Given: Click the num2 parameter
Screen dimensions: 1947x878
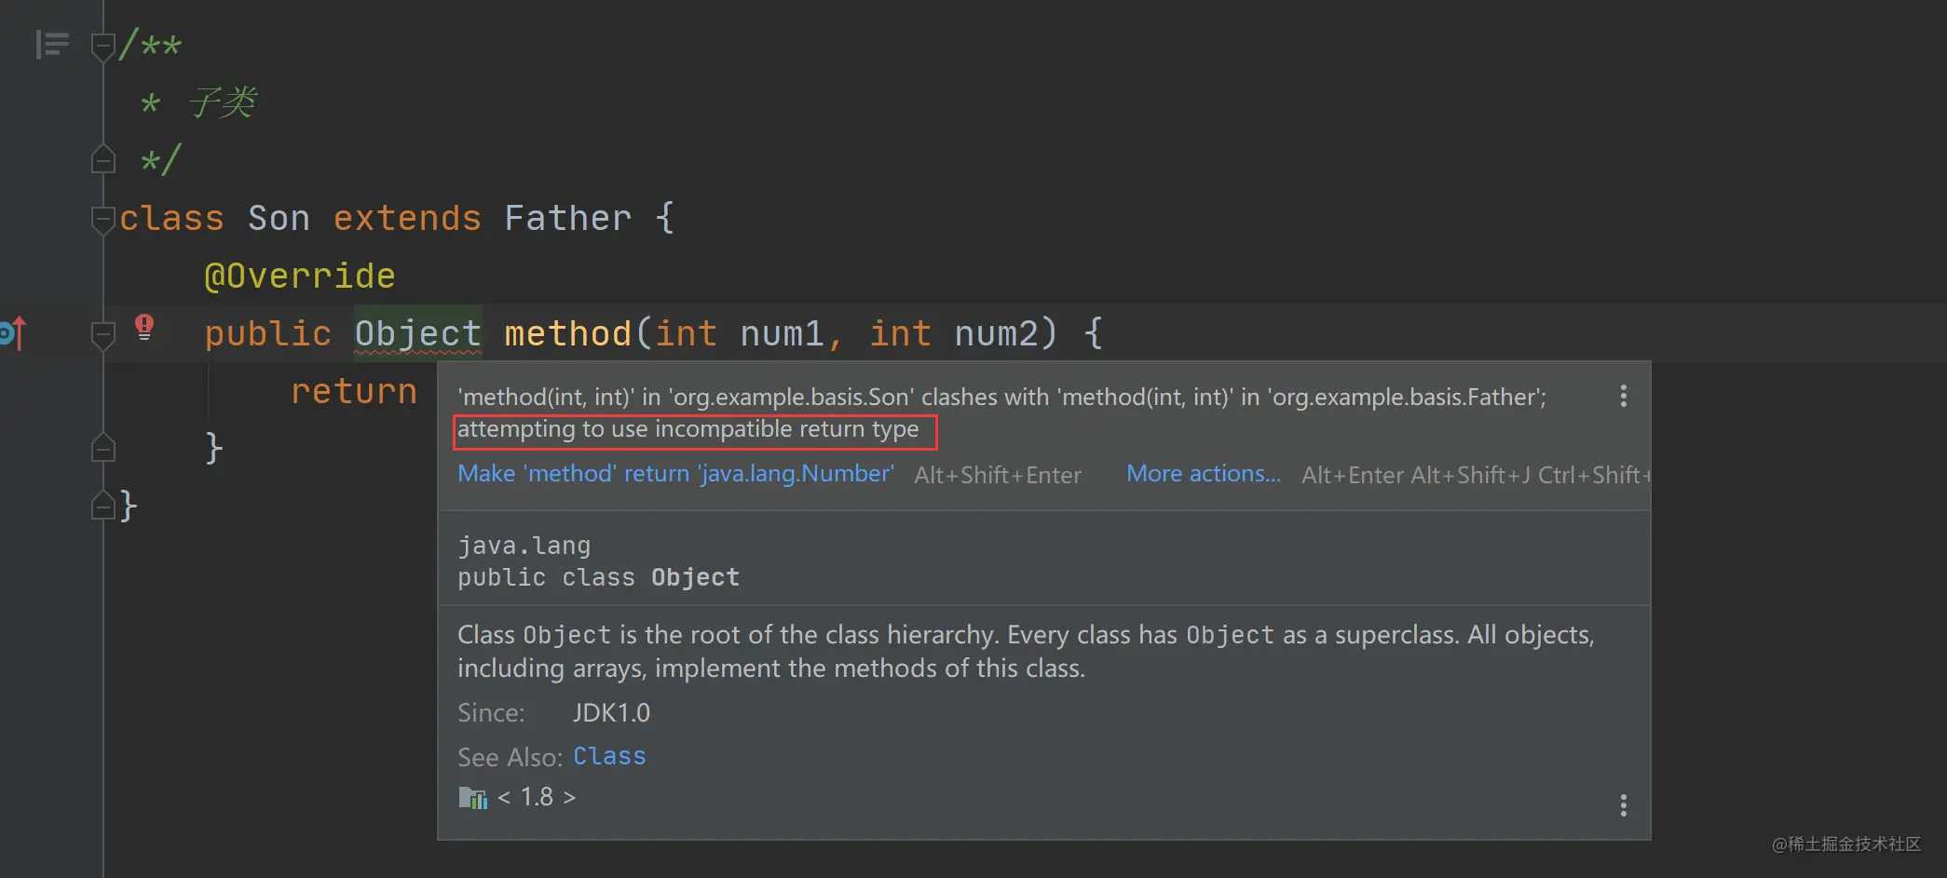Looking at the screenshot, I should 997,333.
